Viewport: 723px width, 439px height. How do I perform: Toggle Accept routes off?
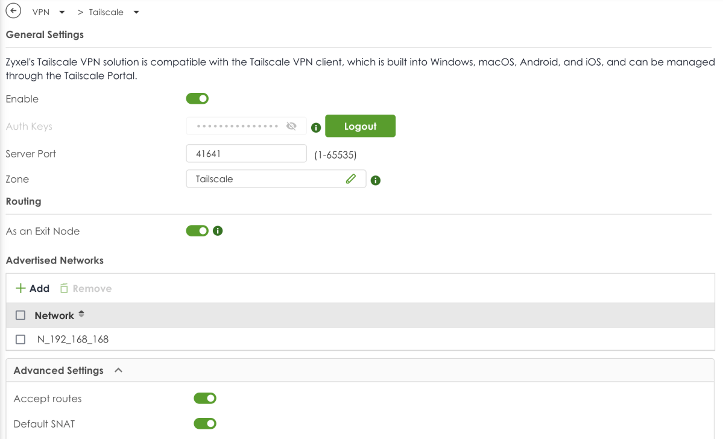point(205,398)
